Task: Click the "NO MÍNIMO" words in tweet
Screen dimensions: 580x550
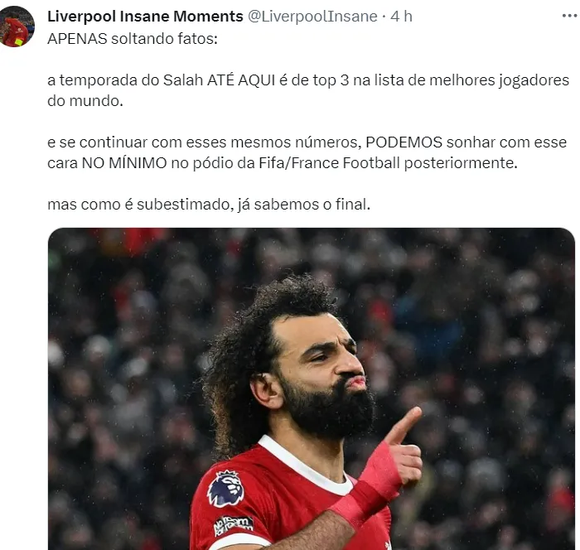Action: pos(124,162)
